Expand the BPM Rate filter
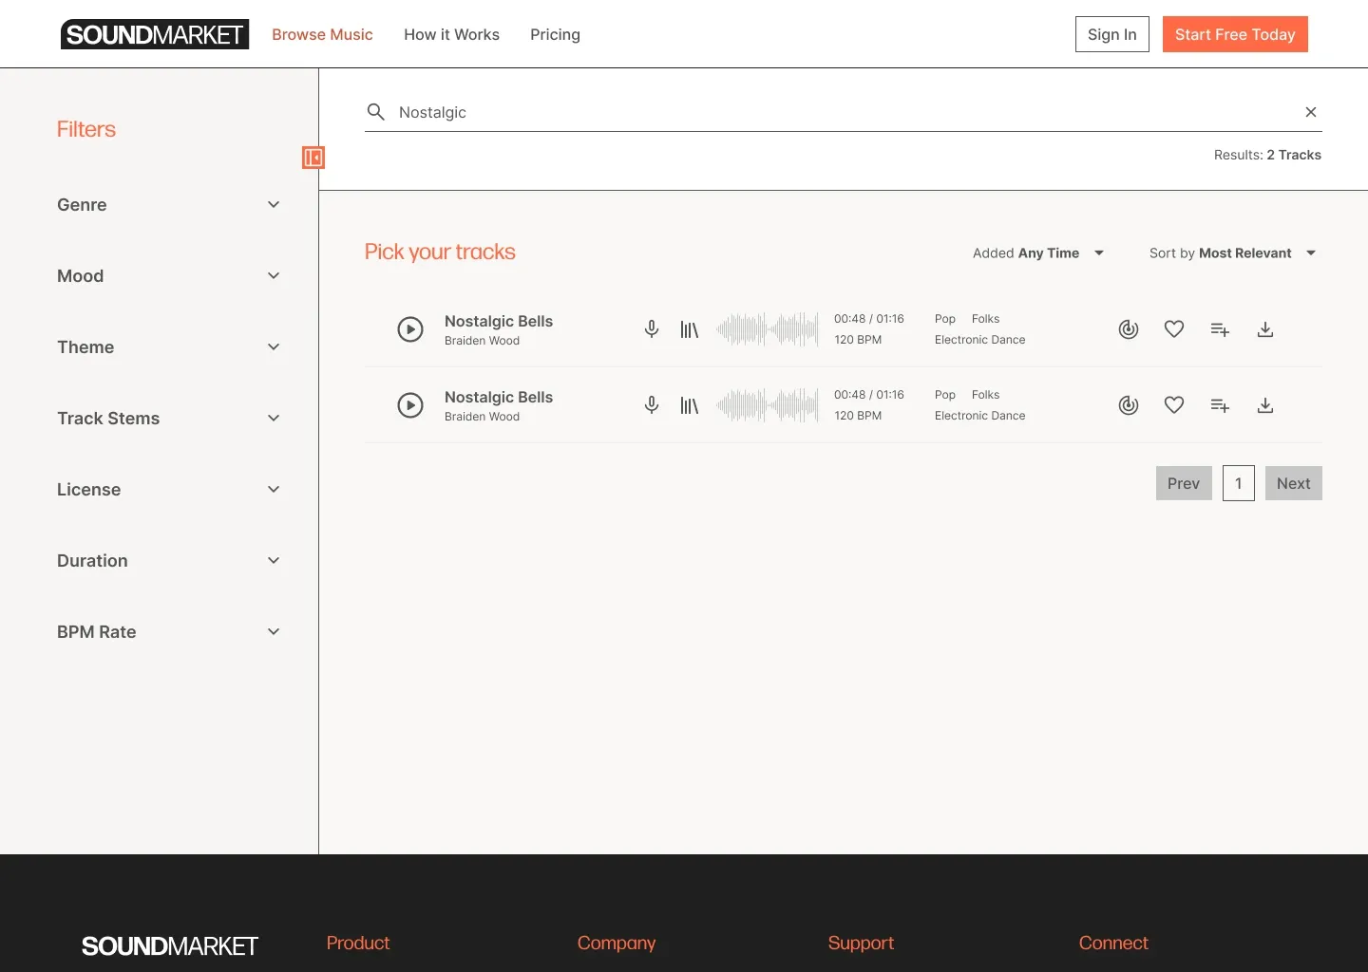Image resolution: width=1368 pixels, height=972 pixels. click(x=169, y=632)
